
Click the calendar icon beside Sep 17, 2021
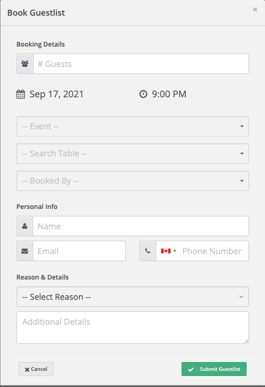(x=21, y=94)
